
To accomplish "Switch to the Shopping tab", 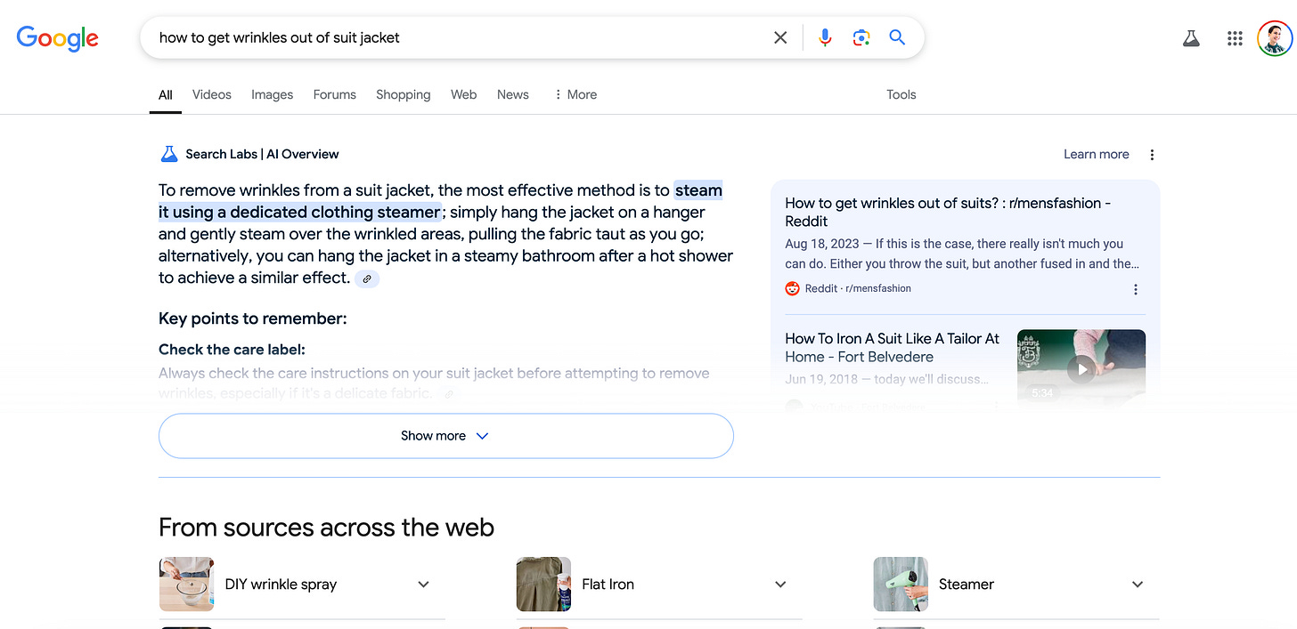I will coord(404,94).
